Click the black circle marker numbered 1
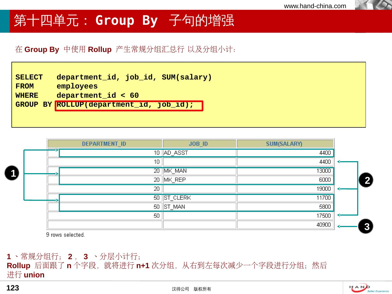 pyautogui.click(x=12, y=173)
